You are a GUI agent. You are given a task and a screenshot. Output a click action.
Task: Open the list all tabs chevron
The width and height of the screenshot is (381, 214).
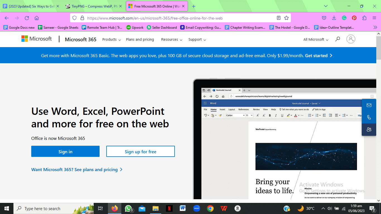pos(326,6)
